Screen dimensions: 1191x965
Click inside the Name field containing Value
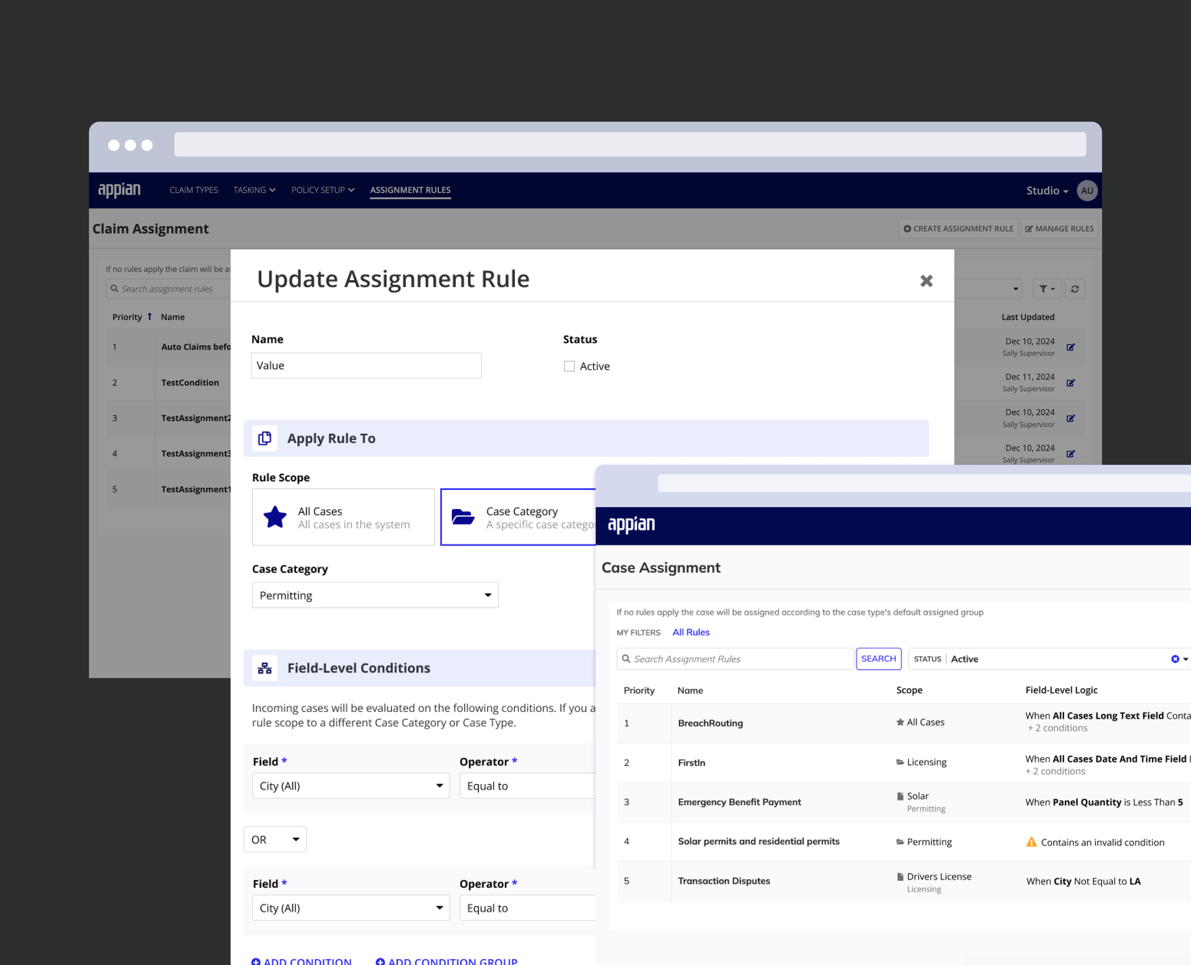pyautogui.click(x=366, y=365)
